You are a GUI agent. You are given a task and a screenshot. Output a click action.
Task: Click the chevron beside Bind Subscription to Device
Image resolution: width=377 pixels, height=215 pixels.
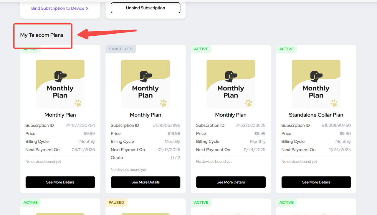[87, 9]
